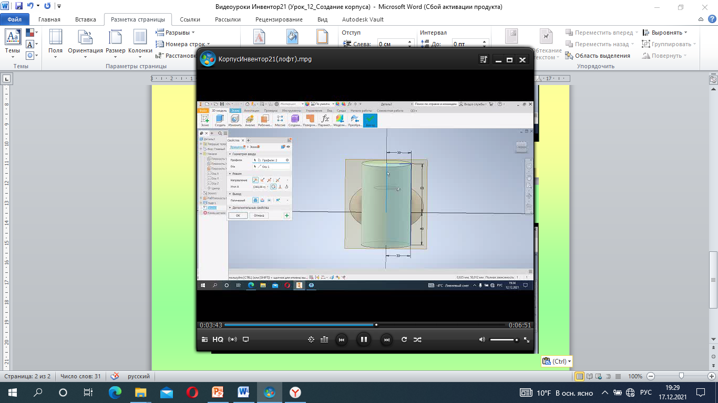Click the Число слов: 31 word count
718x403 pixels.
pyautogui.click(x=80, y=376)
